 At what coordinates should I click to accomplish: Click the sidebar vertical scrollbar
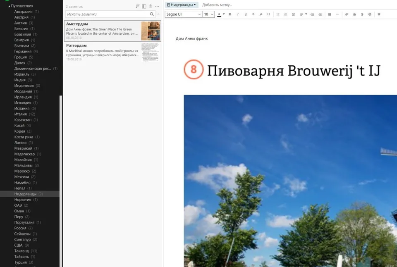point(61,181)
